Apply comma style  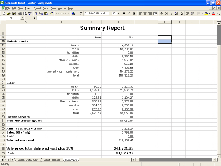pos(171,13)
